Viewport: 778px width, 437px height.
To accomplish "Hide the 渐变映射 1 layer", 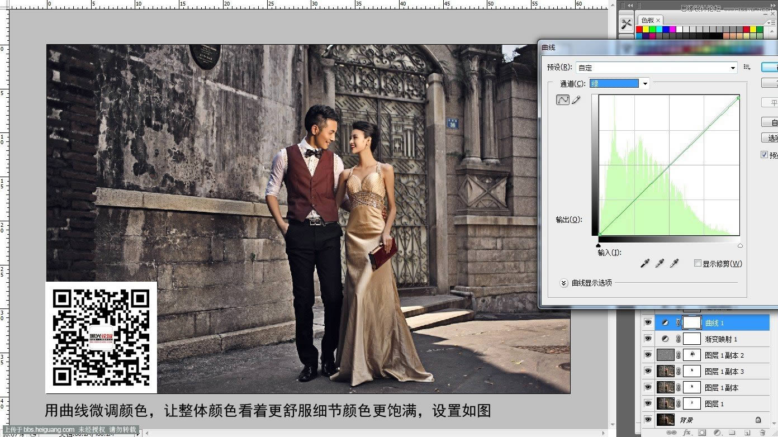I will (x=648, y=339).
